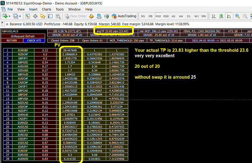Image resolution: width=252 pixels, height=163 pixels.
Task: Open the File menu
Action: [x=10, y=9]
